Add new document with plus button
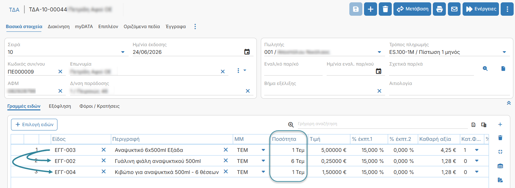The image size is (515, 188). [370, 9]
